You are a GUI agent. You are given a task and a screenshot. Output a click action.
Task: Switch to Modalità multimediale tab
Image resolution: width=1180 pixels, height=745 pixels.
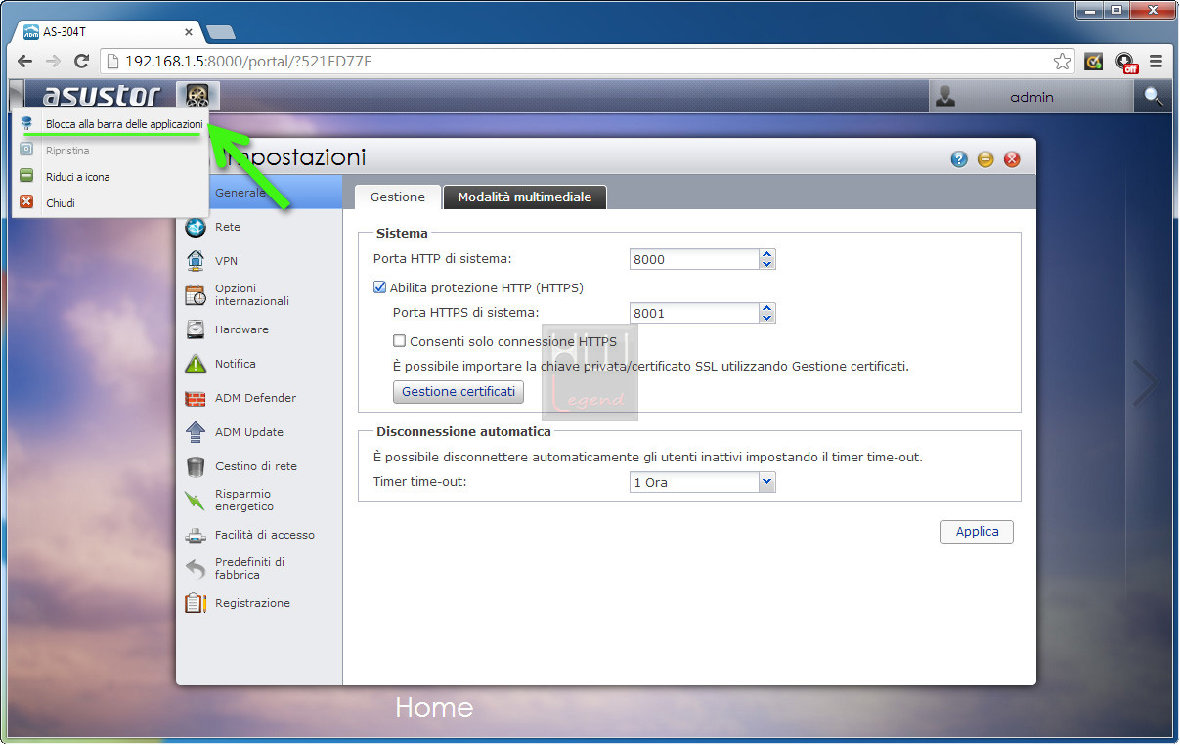pos(525,197)
